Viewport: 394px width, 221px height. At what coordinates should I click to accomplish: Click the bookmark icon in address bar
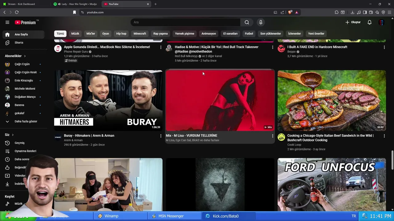(74, 12)
